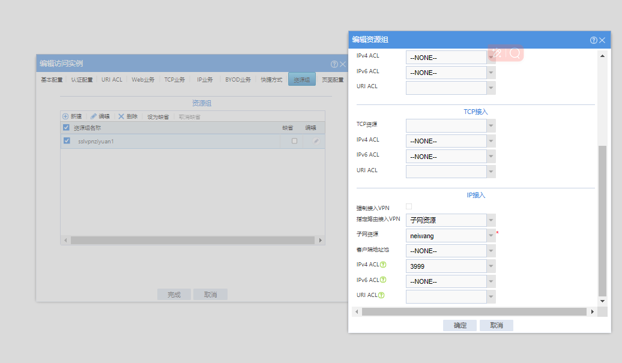This screenshot has height=363, width=622.
Task: Select the sslvpnziyuan1 resource group name
Action: [x=95, y=142]
